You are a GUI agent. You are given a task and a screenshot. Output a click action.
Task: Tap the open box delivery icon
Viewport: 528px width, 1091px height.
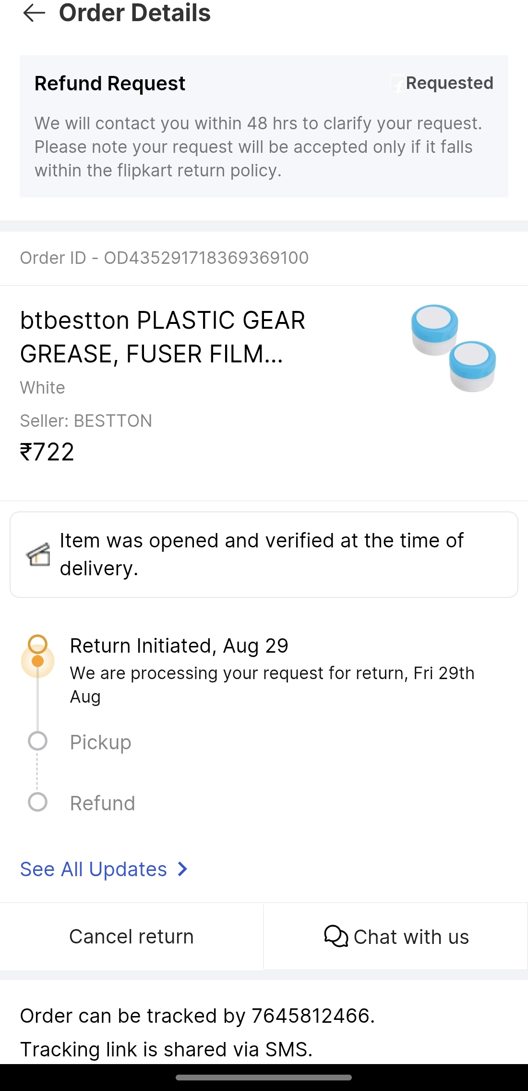(x=38, y=555)
